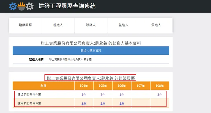Click the 107年 column header
Image resolution: width=211 pixels, height=113 pixels.
tap(141, 86)
